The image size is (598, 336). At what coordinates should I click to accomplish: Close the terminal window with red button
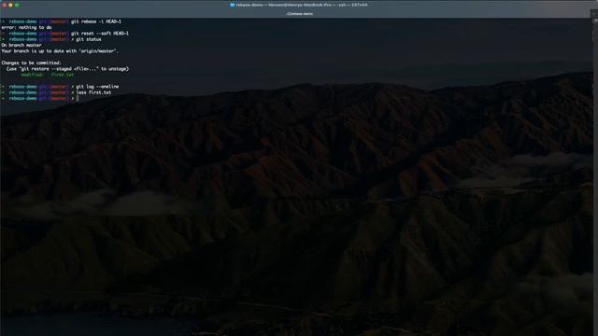(x=4, y=5)
